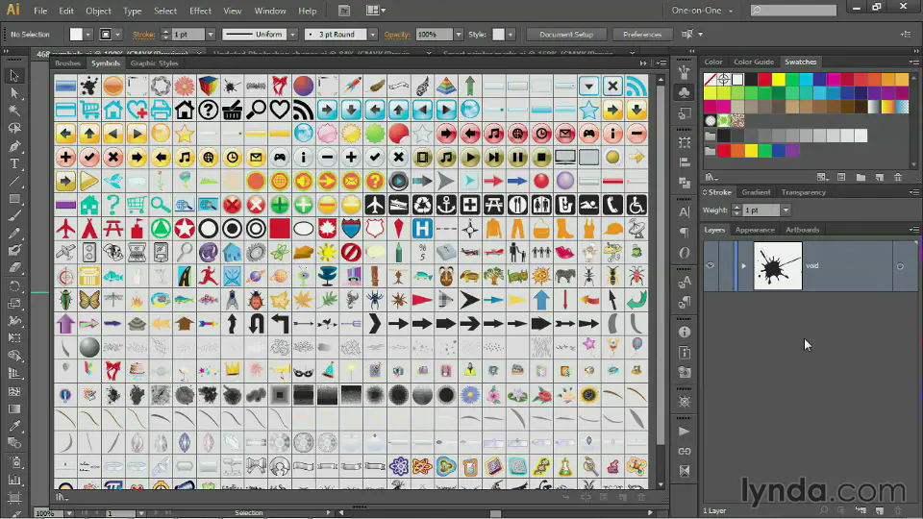
Task: Open the Effect menu
Action: tap(200, 11)
